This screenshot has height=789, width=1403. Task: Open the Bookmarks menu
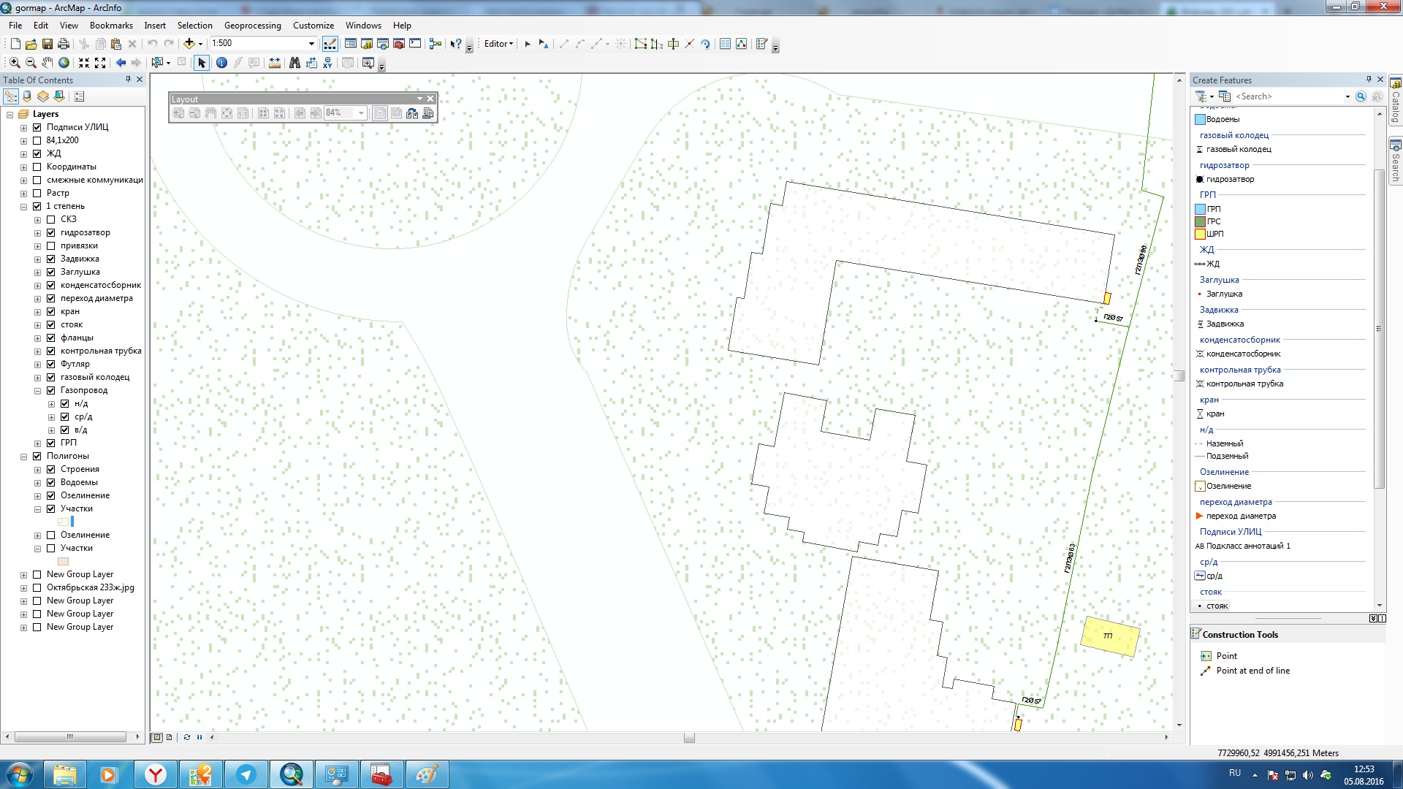111,25
